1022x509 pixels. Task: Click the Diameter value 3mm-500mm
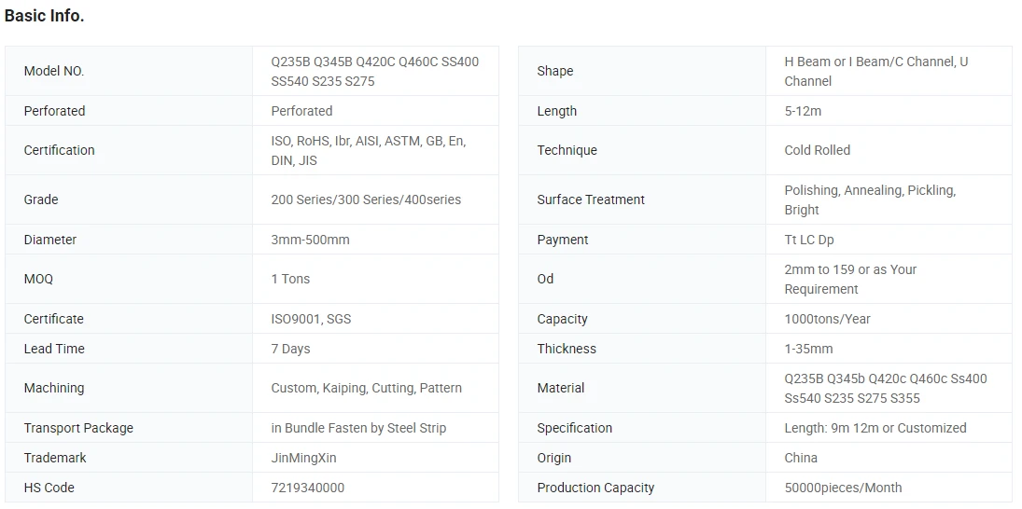click(x=310, y=240)
